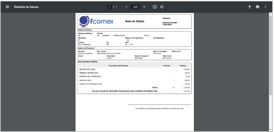Click 'Créditos' column header
Viewport: 274px width, 132px height.
pos(167,66)
